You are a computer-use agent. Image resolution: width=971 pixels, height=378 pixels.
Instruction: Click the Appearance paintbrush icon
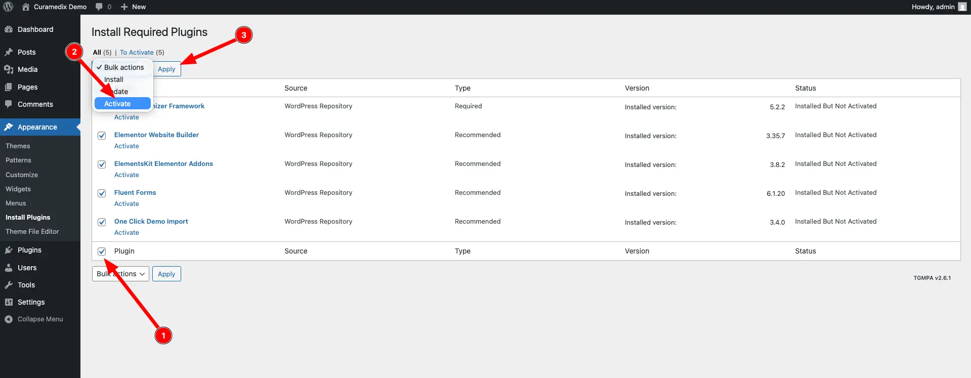click(9, 127)
